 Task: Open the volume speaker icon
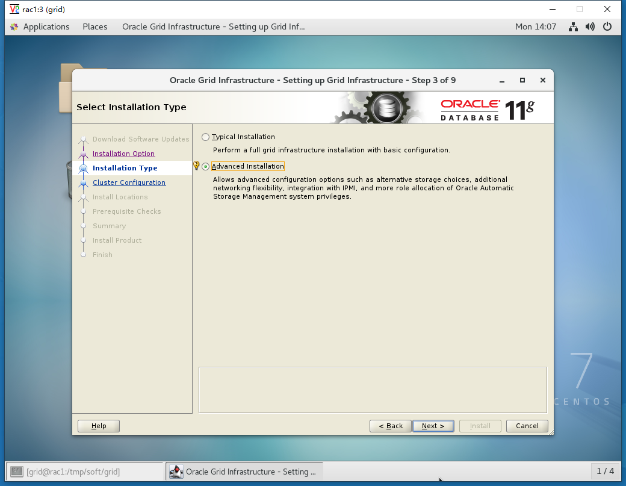[590, 26]
